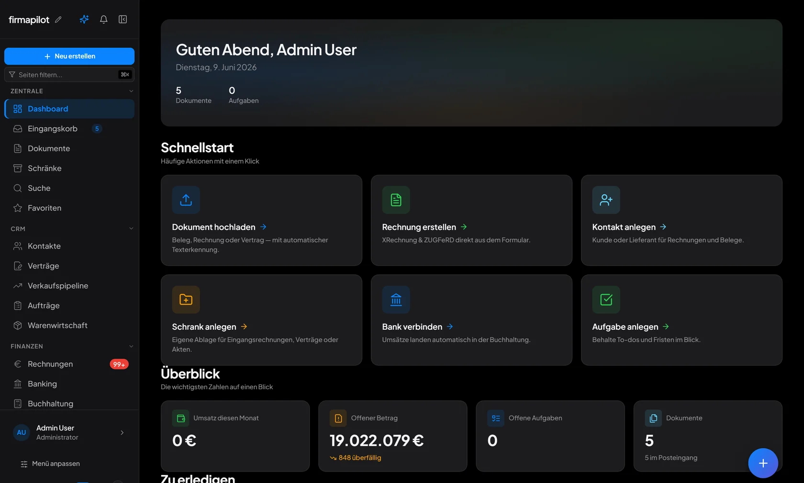Open Rechnungen in the sidebar

pyautogui.click(x=69, y=364)
